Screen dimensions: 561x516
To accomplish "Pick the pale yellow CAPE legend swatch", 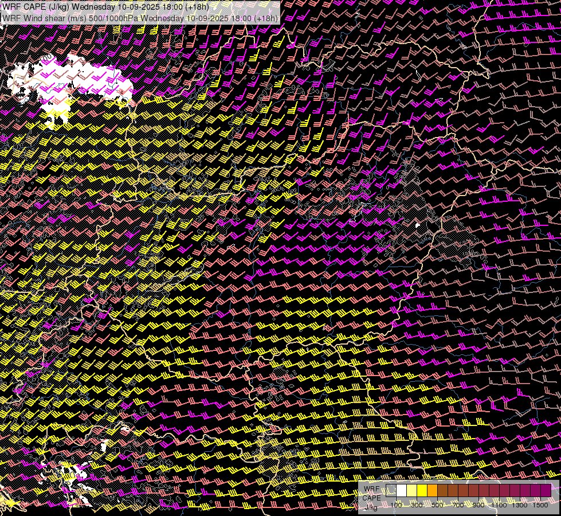I will (411, 490).
